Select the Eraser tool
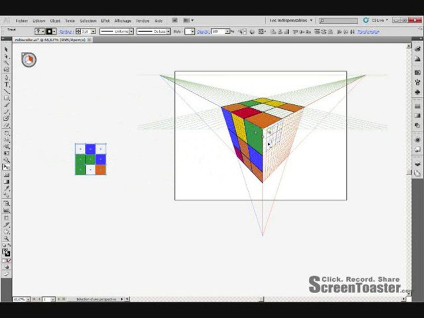This screenshot has height=318, width=424. (x=7, y=125)
